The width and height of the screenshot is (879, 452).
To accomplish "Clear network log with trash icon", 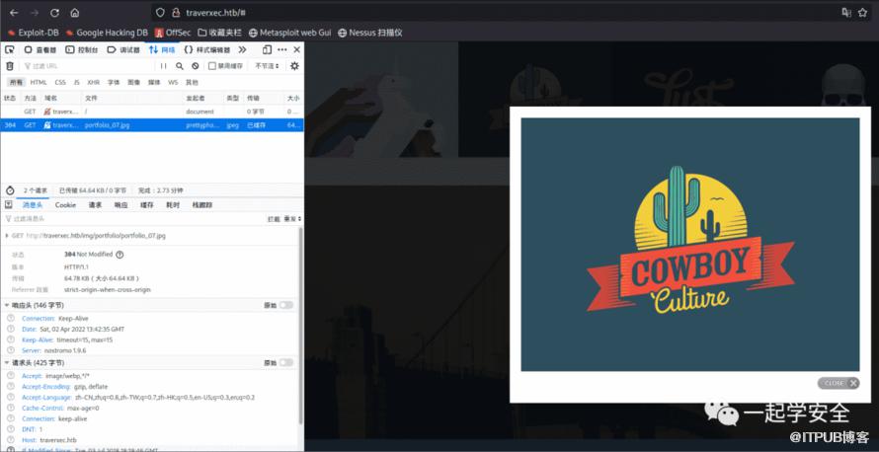I will pos(10,66).
